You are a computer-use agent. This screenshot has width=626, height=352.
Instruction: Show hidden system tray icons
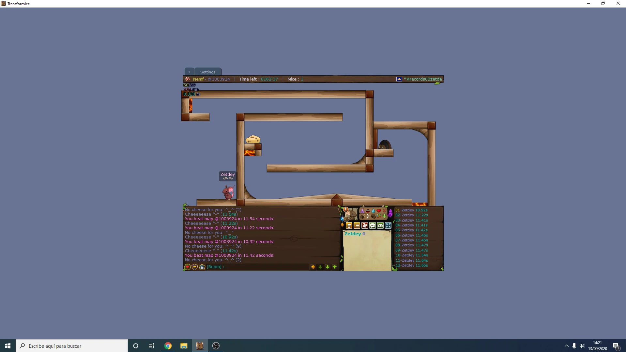coord(566,346)
